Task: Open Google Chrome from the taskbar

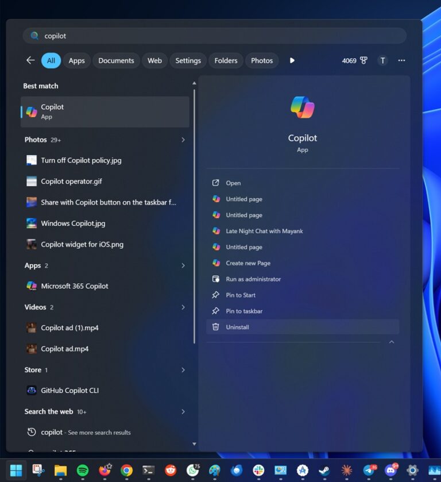Action: pyautogui.click(x=126, y=471)
